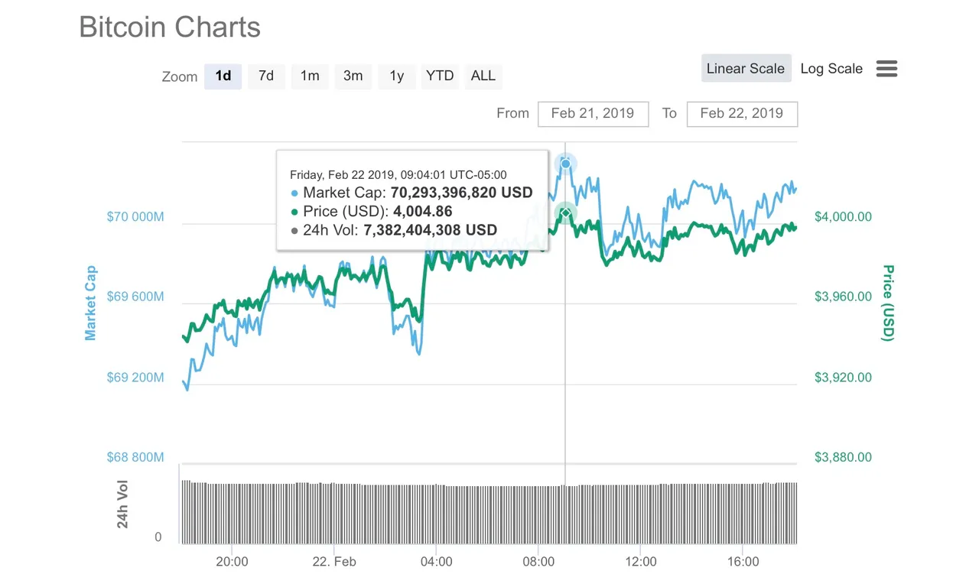Click the $4,000.00 price axis label
Screen dimensions: 979x587
pos(843,217)
